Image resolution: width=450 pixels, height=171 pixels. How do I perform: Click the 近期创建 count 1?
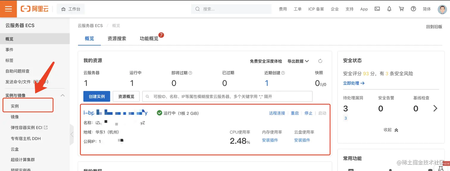click(x=267, y=83)
